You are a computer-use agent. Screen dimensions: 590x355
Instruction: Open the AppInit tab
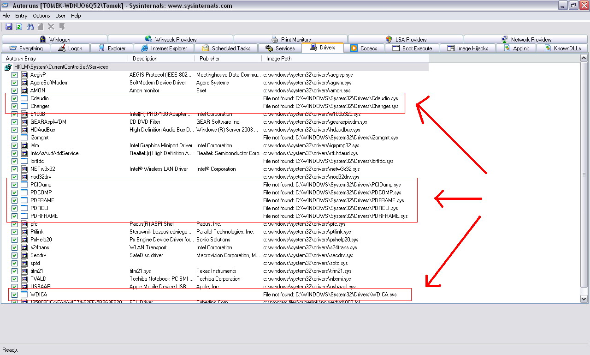(x=517, y=48)
